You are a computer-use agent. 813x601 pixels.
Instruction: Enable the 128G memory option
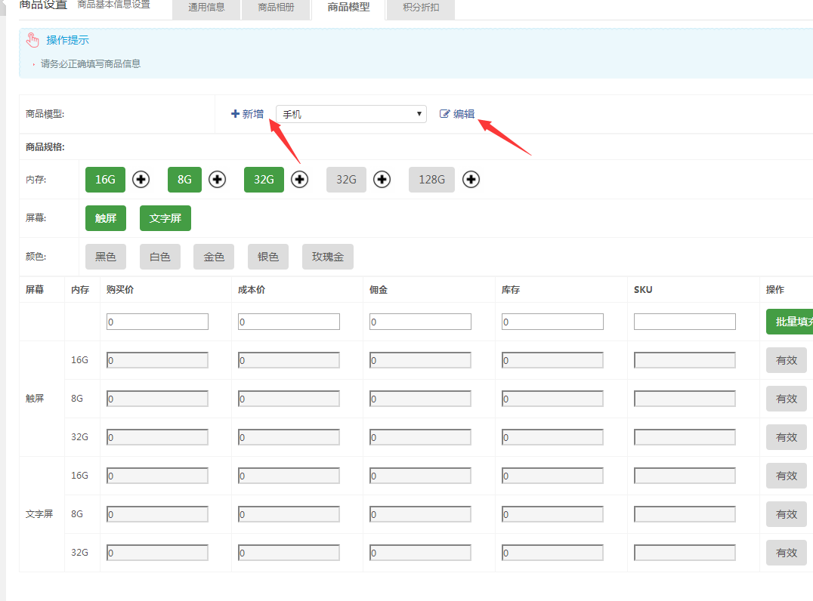(x=431, y=180)
